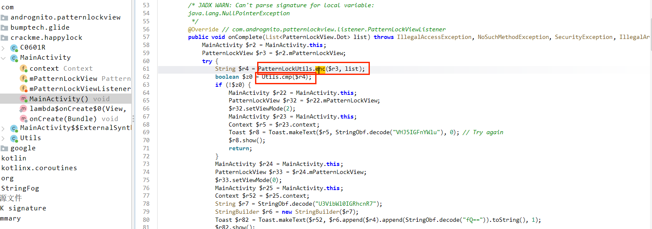Click the google package folder icon

[4, 148]
